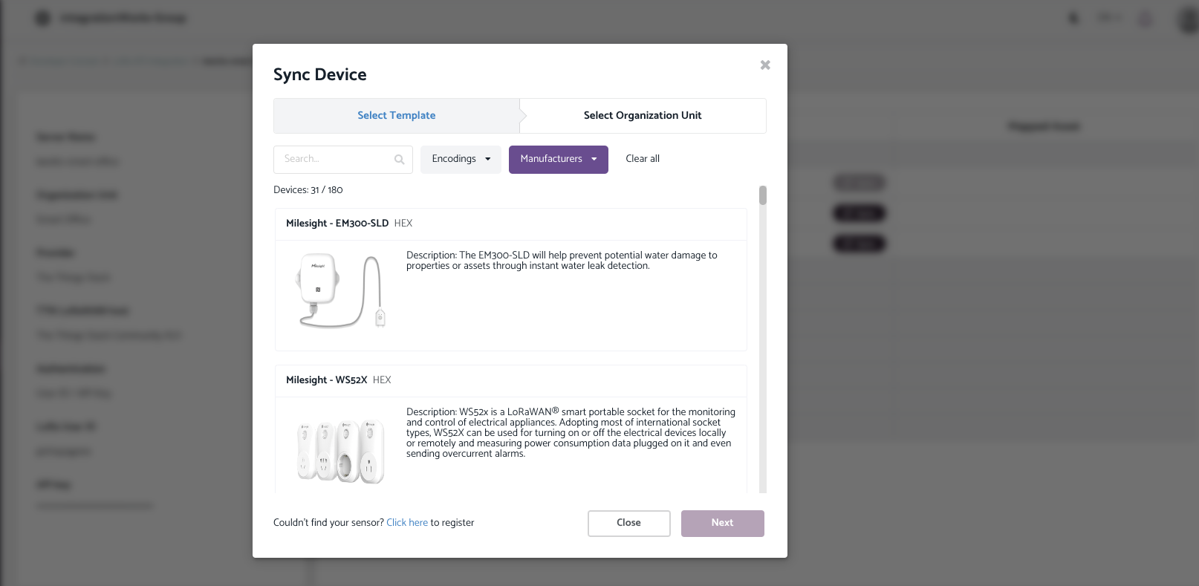
Task: Click the search magnifier icon
Action: (x=399, y=160)
